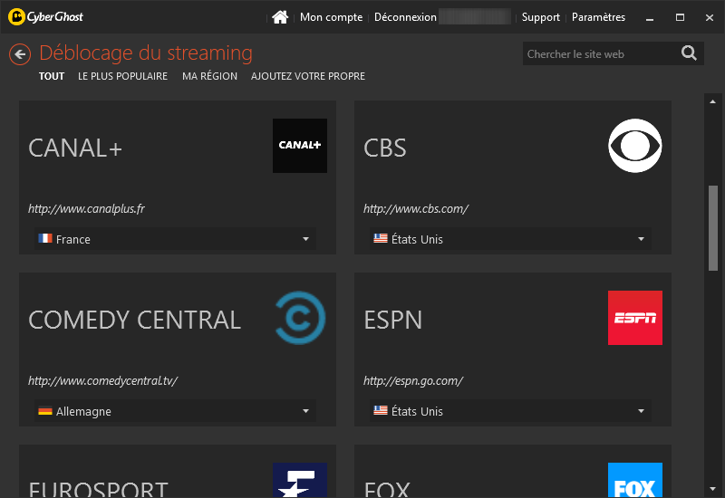The height and width of the screenshot is (498, 725).
Task: Click the Déblocage du streaming heading
Action: click(x=146, y=53)
